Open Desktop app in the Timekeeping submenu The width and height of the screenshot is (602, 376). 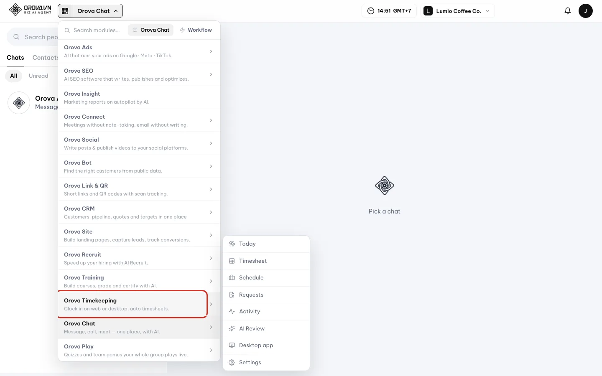pos(266,346)
